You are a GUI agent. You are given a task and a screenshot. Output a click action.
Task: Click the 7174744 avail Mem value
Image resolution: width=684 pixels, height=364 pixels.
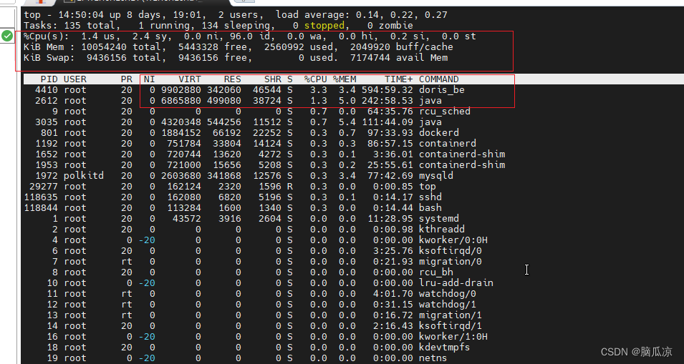[x=399, y=57]
